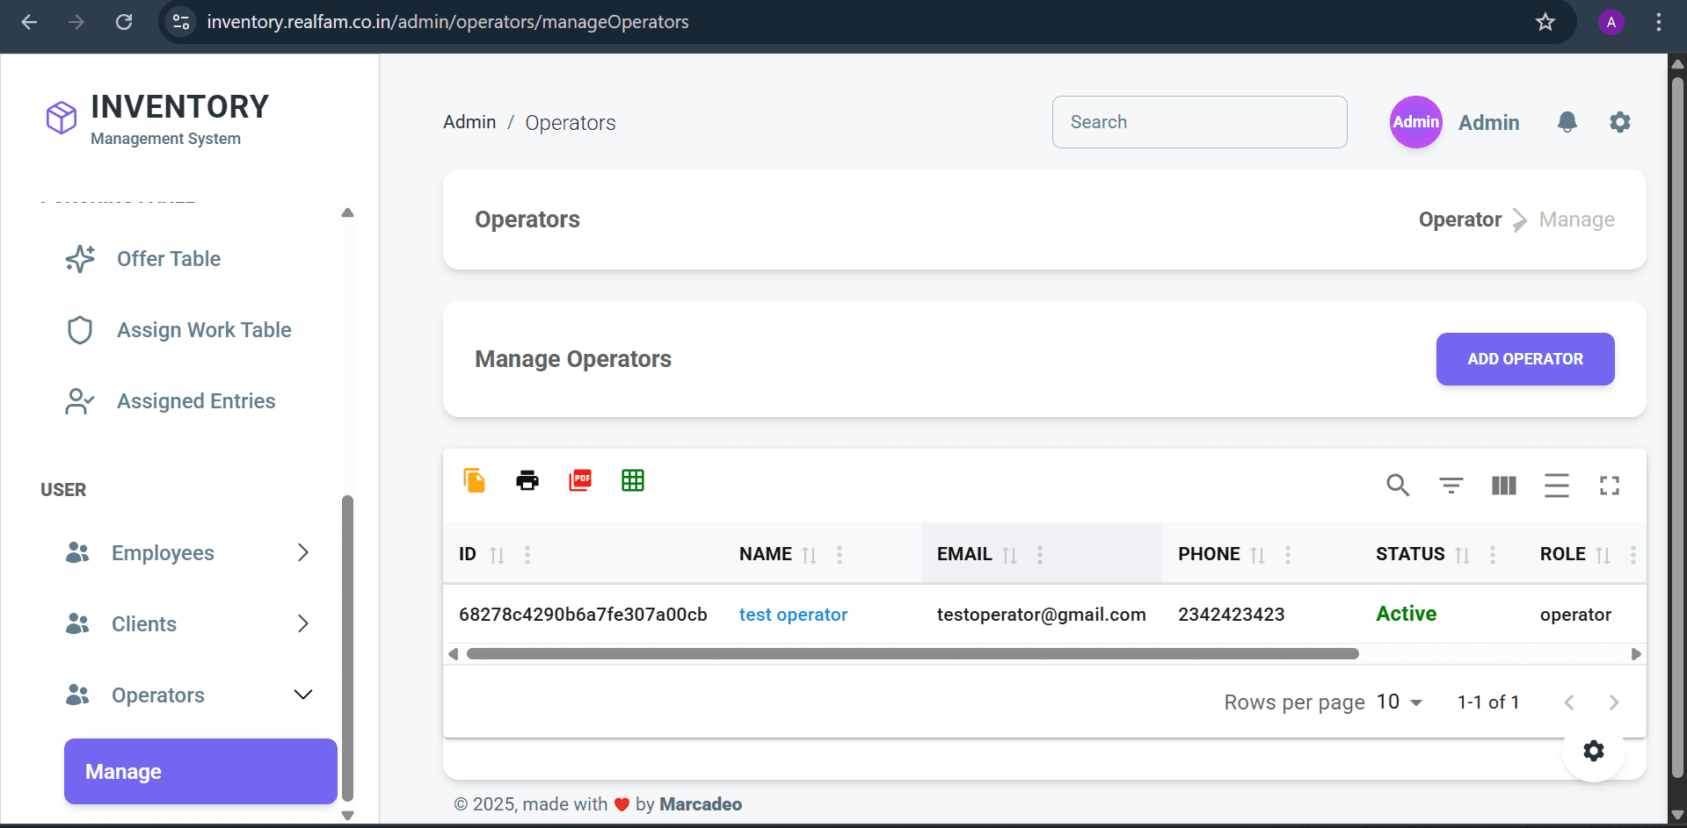This screenshot has height=828, width=1687.
Task: Expand the table to fullscreen view
Action: (1609, 485)
